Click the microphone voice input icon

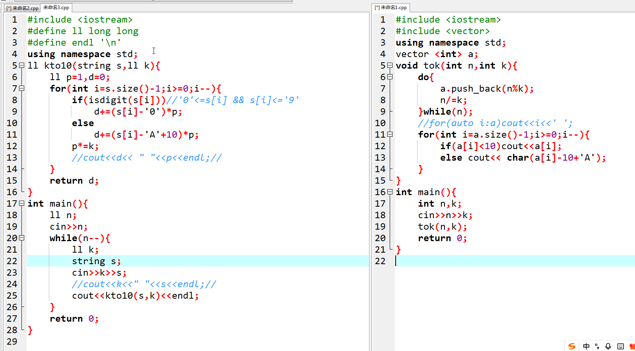click(x=608, y=346)
